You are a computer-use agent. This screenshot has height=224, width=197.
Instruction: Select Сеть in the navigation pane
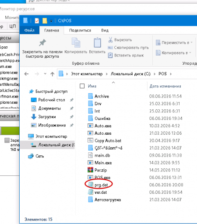(x=36, y=156)
